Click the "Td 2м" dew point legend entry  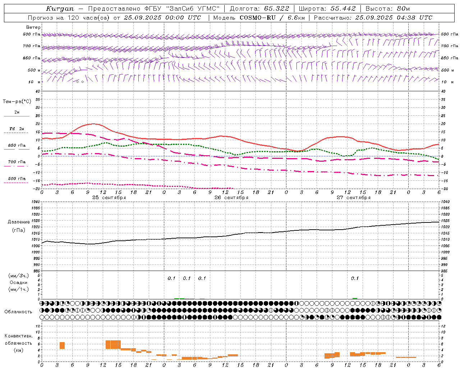coord(17,129)
